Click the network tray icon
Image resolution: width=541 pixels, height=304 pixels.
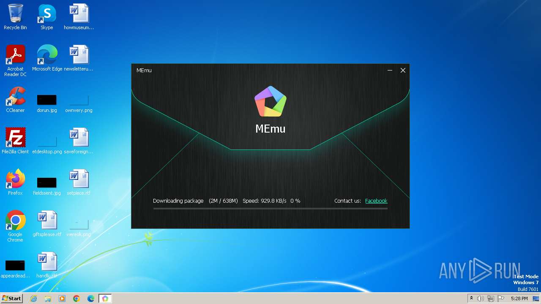(x=491, y=299)
